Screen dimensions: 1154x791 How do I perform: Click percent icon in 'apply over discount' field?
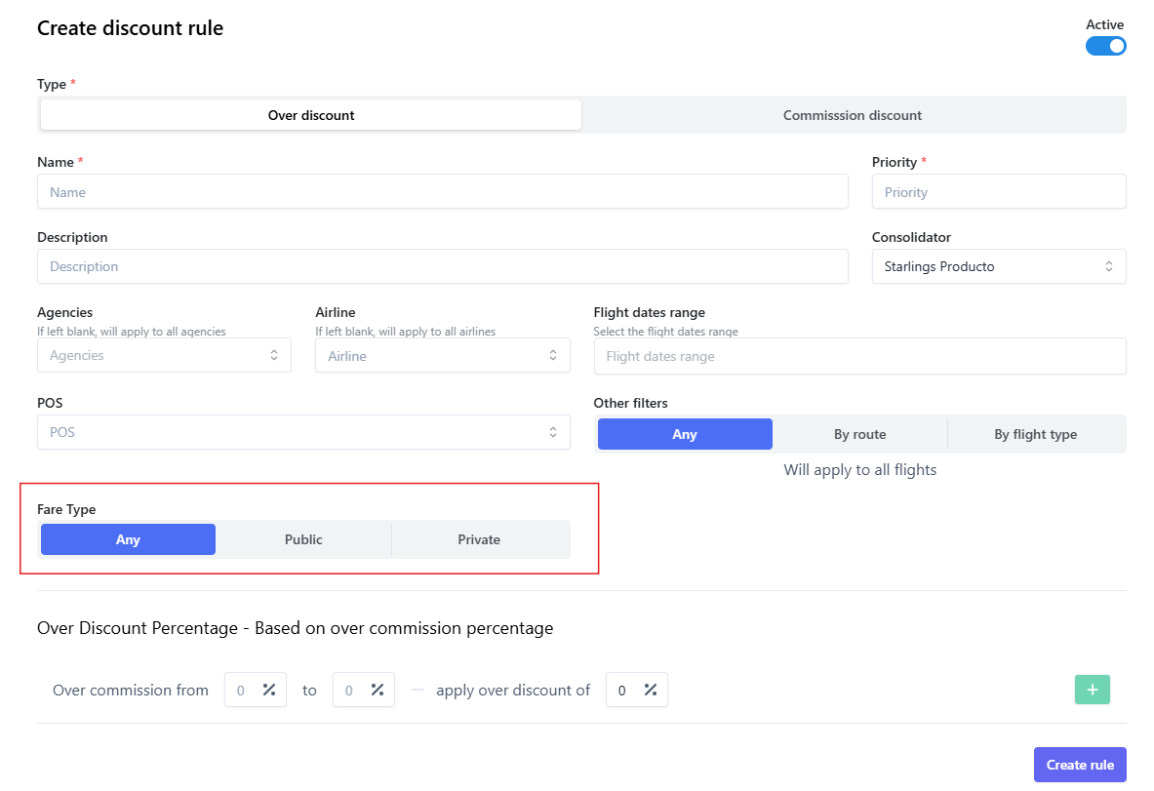[650, 691]
